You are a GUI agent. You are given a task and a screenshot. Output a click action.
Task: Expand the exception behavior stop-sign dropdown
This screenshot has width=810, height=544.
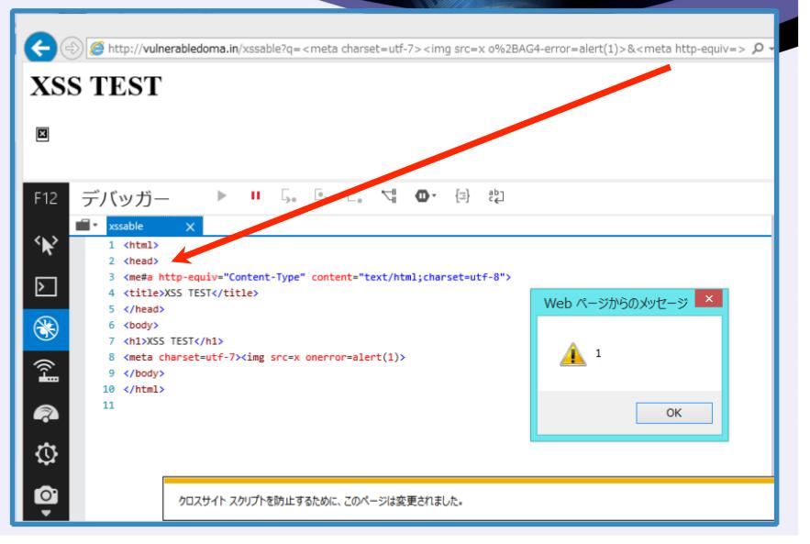pos(426,195)
